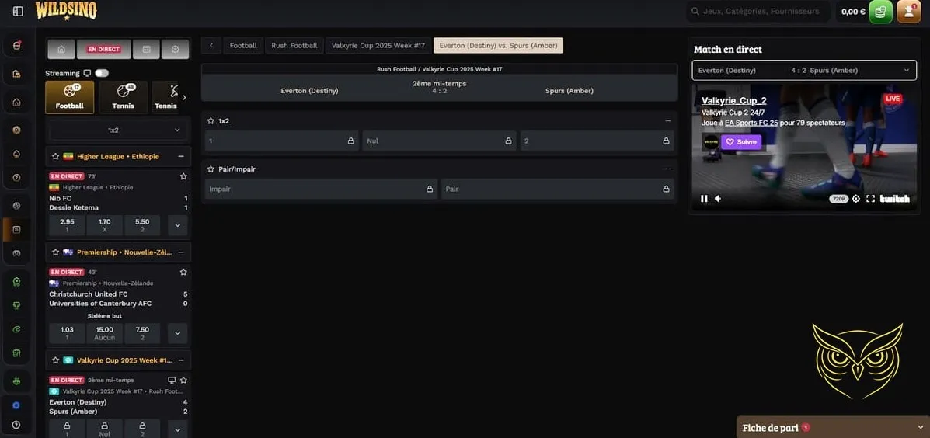Viewport: 930px width, 438px height.
Task: Click the locked Impair bet option
Action: click(x=319, y=189)
